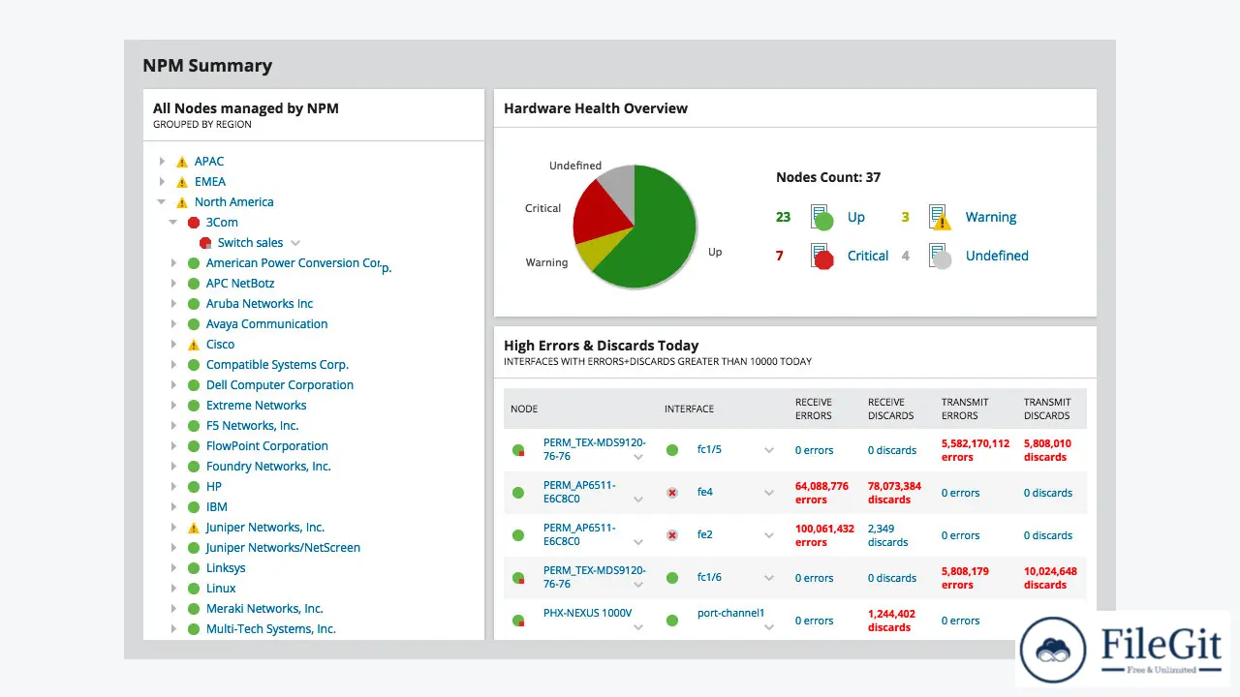Click the 10,024,648 discards value
This screenshot has width=1240, height=697.
point(1050,578)
